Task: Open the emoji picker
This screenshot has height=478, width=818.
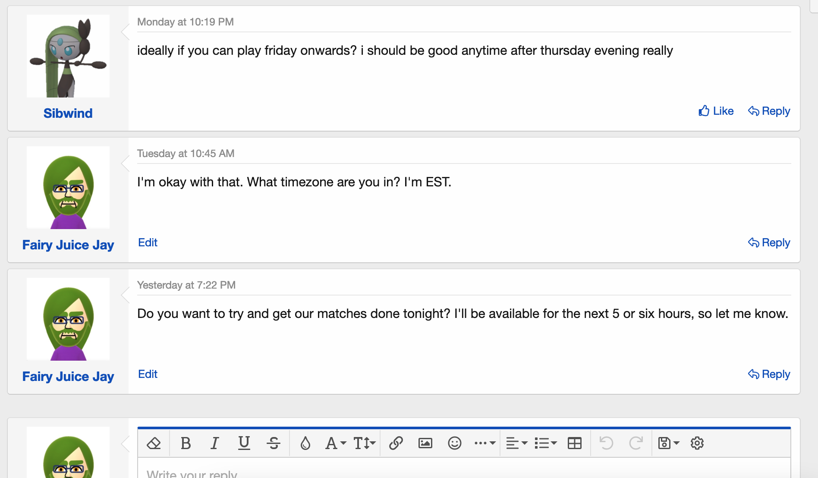Action: [454, 443]
